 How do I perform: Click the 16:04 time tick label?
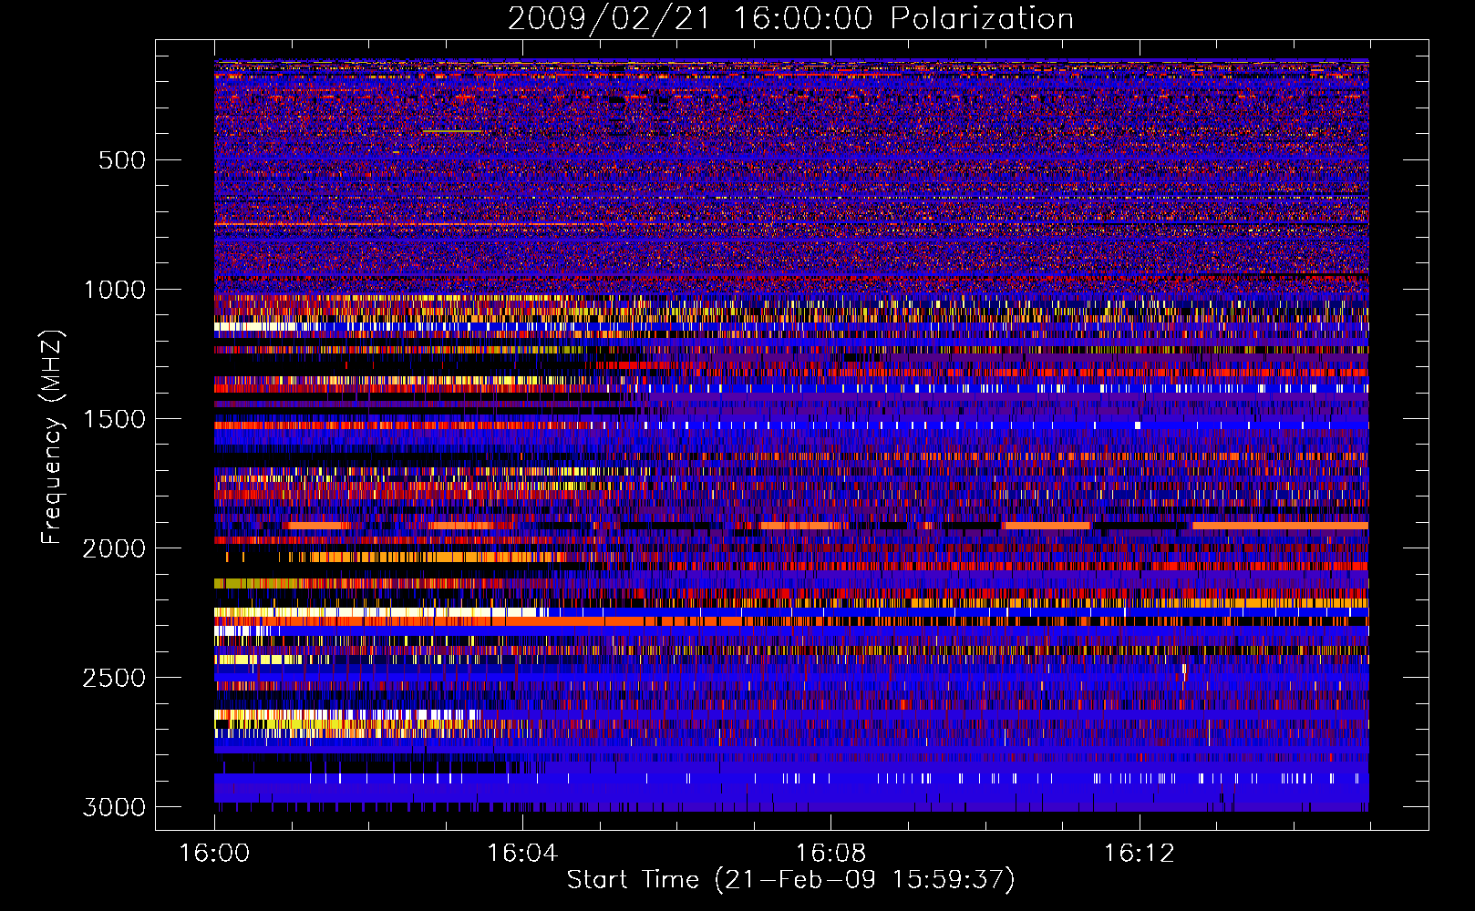click(522, 854)
